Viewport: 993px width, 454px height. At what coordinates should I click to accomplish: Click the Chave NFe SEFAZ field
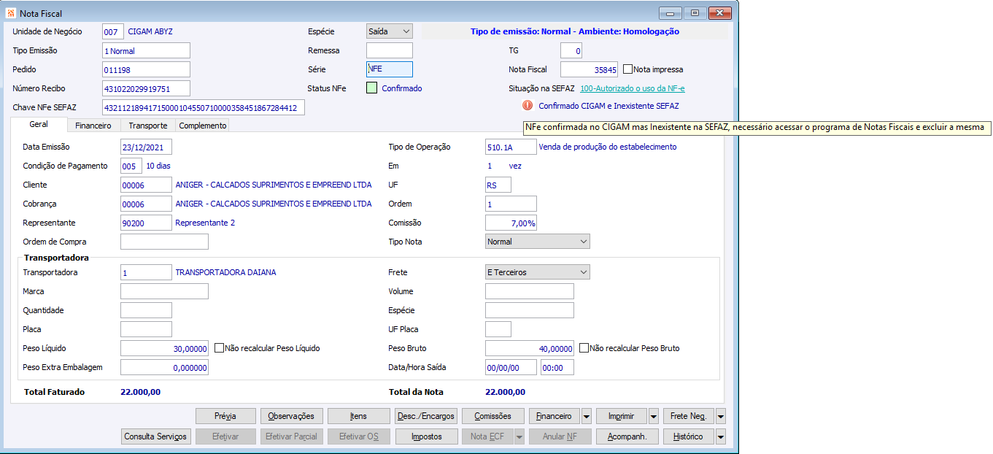click(204, 107)
